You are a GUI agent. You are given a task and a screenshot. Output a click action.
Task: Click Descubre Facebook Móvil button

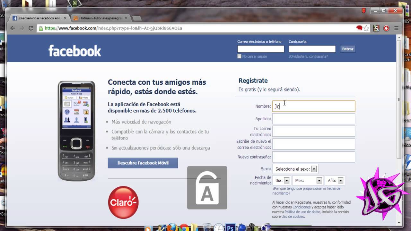coord(143,163)
